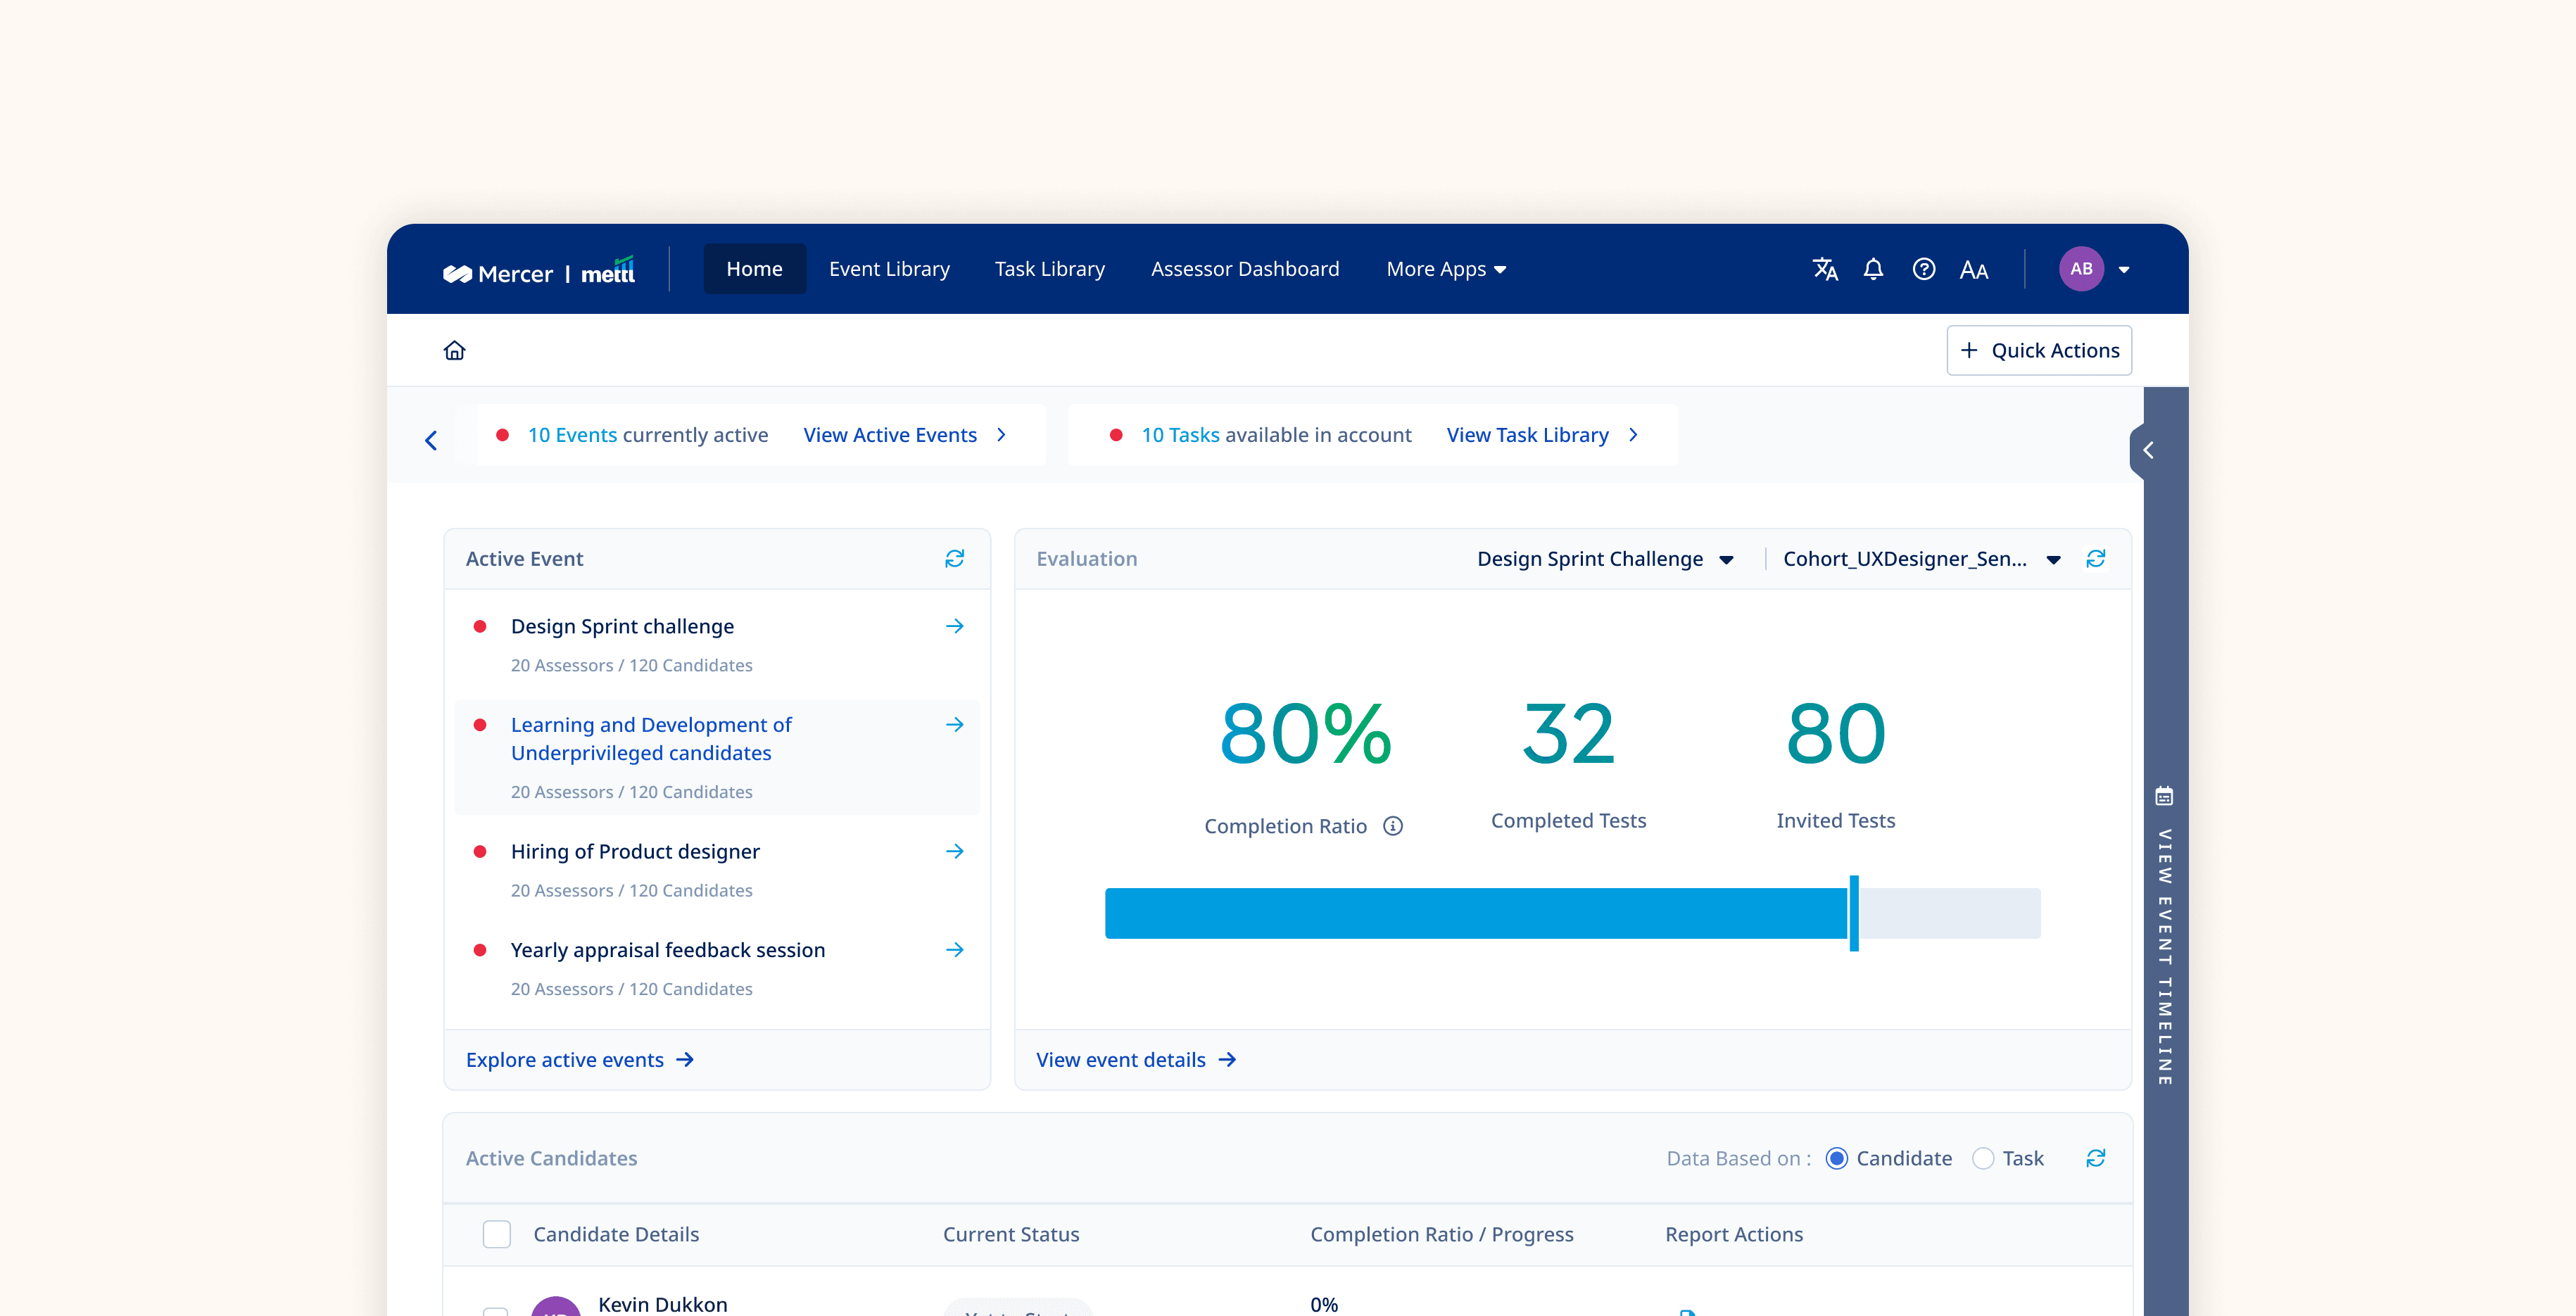The width and height of the screenshot is (2576, 1316).
Task: Open the Cohort_UXDesigner dropdown
Action: tap(1920, 559)
